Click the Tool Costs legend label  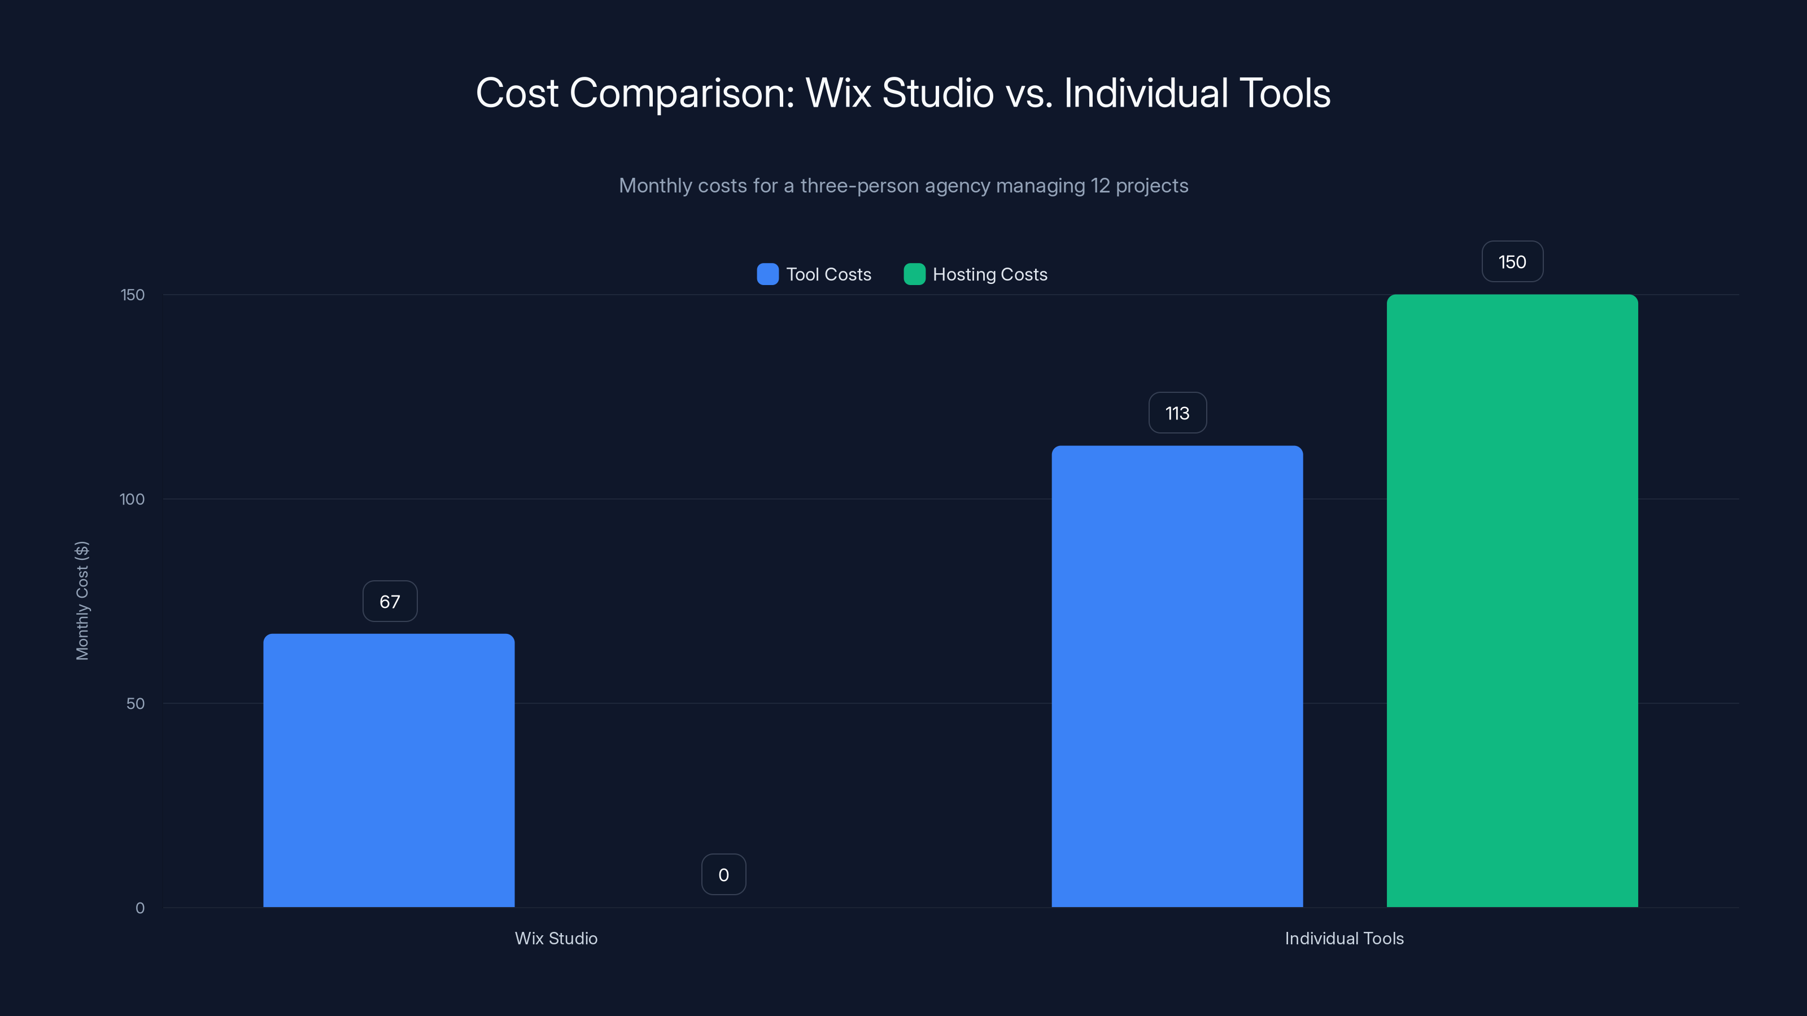coord(828,274)
